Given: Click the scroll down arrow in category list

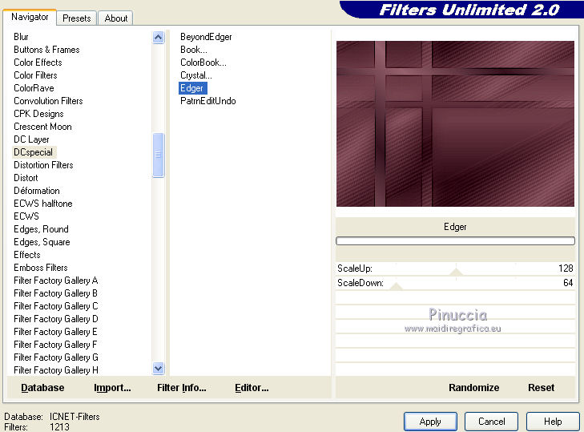Looking at the screenshot, I should click(159, 368).
